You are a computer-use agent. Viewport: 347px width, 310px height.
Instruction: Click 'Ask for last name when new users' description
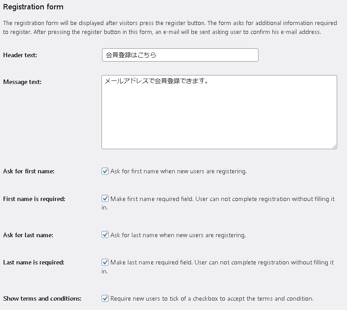click(178, 235)
